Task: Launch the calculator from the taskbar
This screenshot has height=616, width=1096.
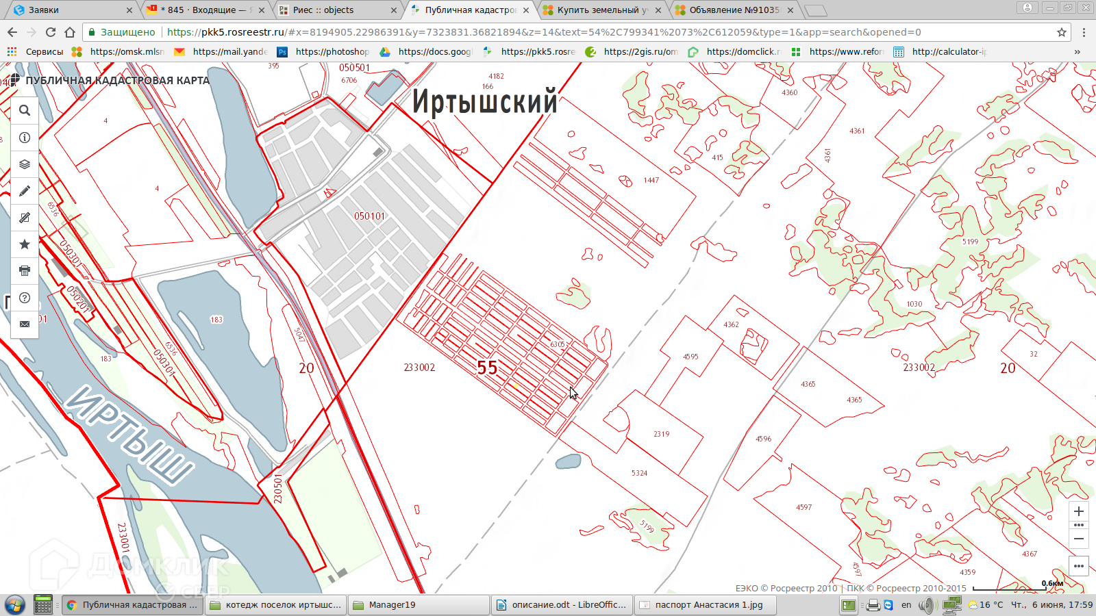Action: point(43,605)
